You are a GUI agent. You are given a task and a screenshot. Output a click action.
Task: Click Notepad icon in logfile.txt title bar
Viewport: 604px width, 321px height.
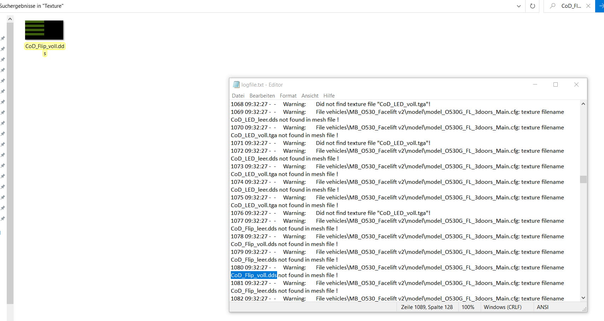236,85
